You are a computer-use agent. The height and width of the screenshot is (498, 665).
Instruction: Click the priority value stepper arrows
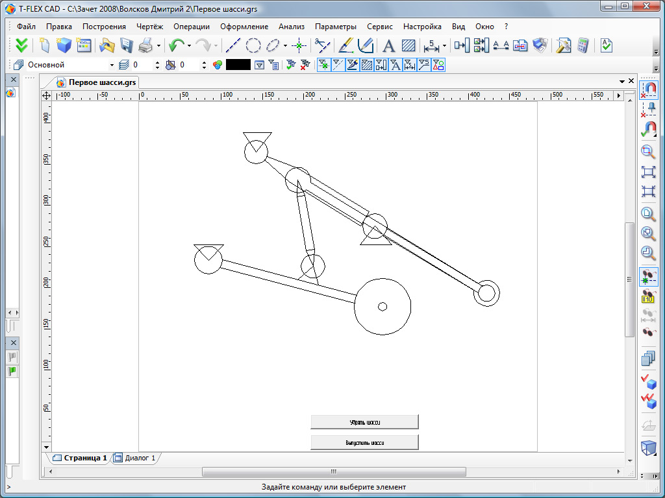pos(204,65)
